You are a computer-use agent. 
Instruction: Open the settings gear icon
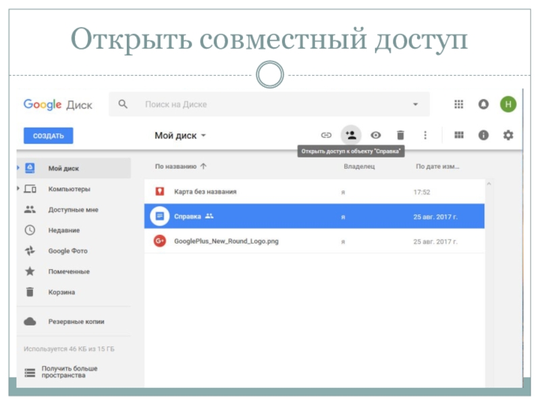[x=508, y=135]
